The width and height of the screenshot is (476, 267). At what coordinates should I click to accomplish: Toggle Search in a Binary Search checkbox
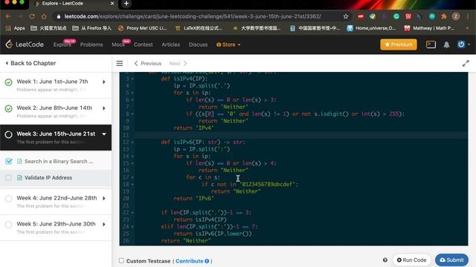[x=9, y=162]
